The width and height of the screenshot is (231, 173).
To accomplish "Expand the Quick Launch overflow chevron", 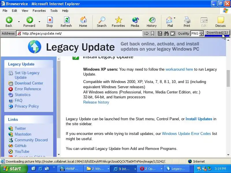I will [x=54, y=167].
